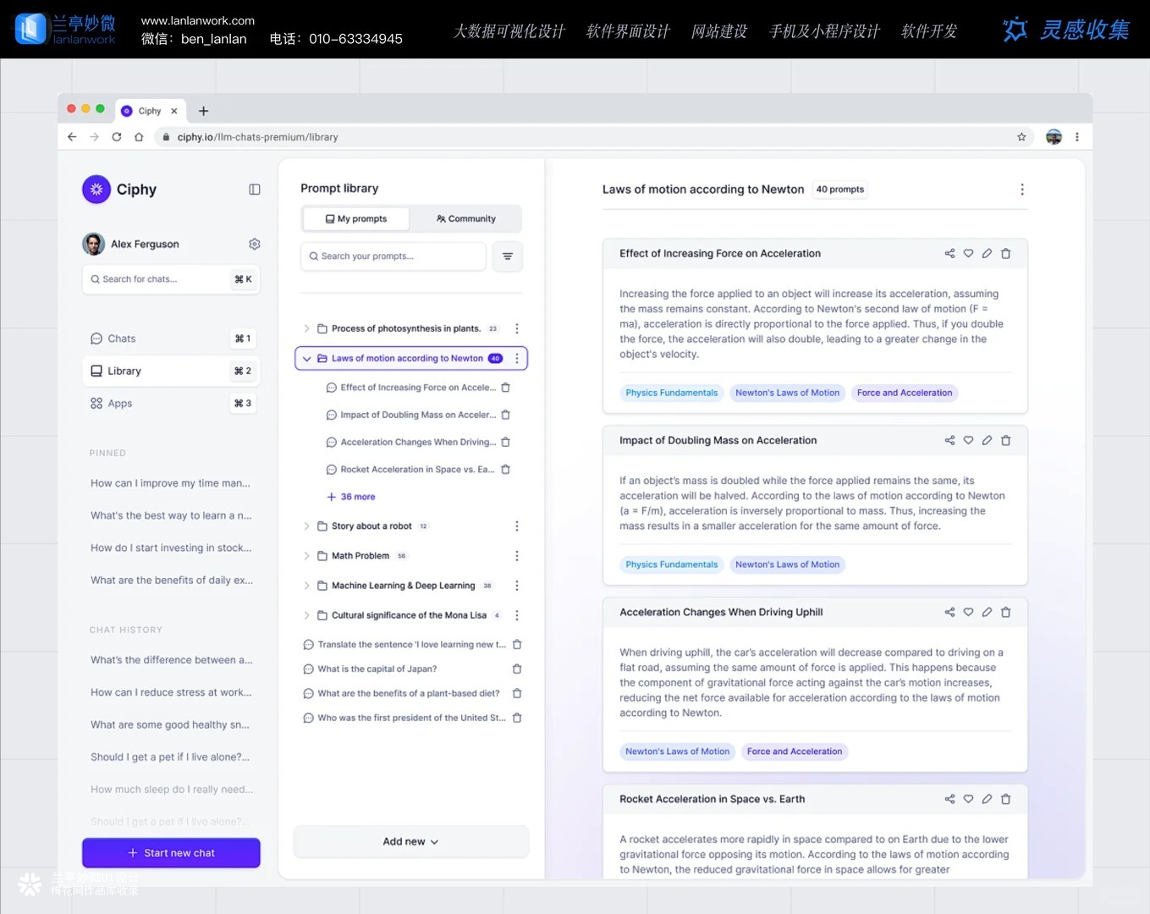Open Alex Ferguson's profile

(x=131, y=244)
